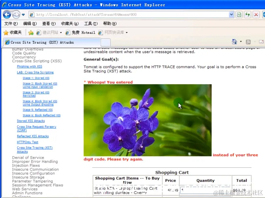The width and height of the screenshot is (265, 198).
Task: Expand Injection Flaws category
Action: [26, 165]
